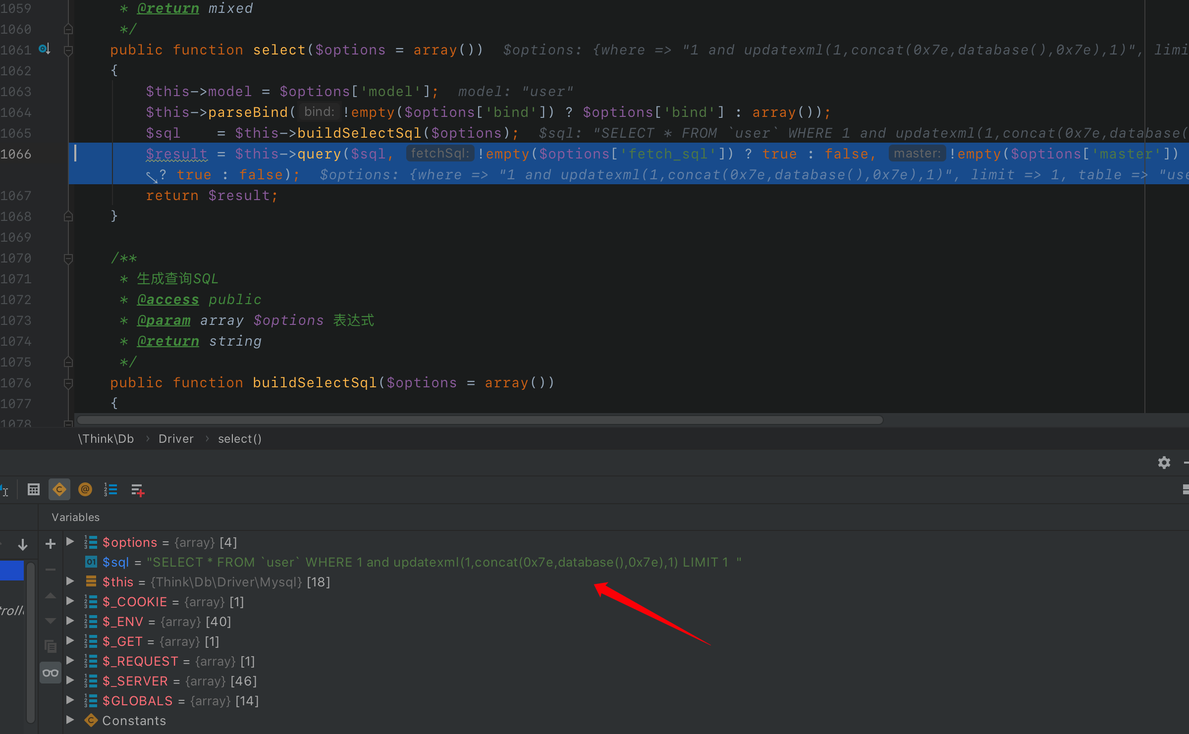1189x734 pixels.
Task: Click the Constants 'C' filter icon
Action: (59, 489)
